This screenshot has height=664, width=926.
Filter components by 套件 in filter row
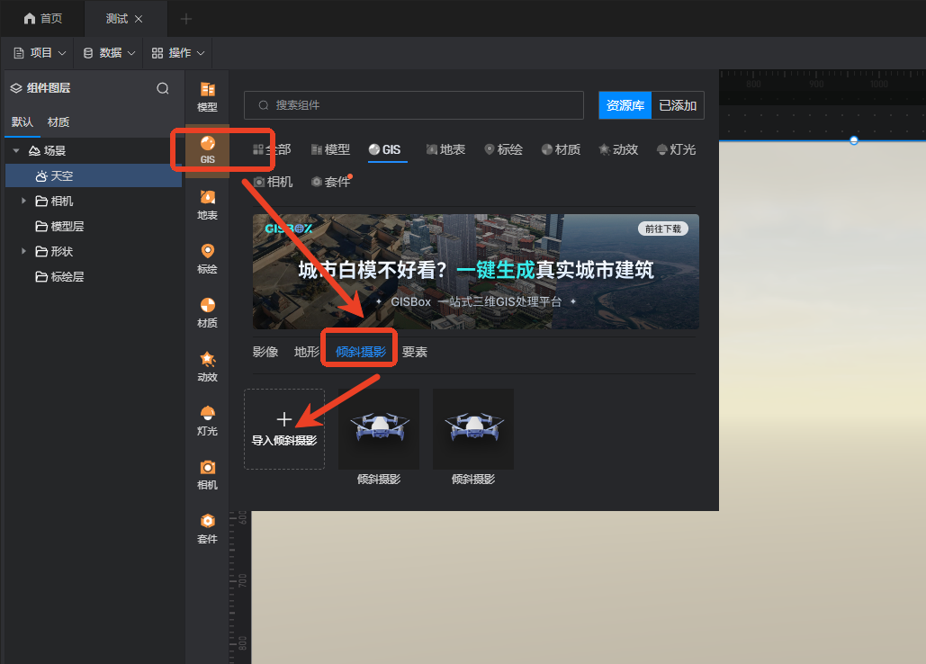click(x=331, y=182)
